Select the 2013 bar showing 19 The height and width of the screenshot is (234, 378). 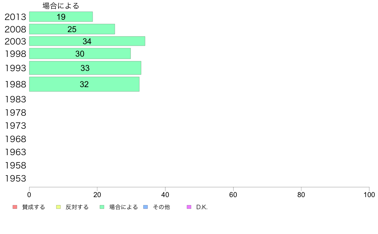click(61, 17)
